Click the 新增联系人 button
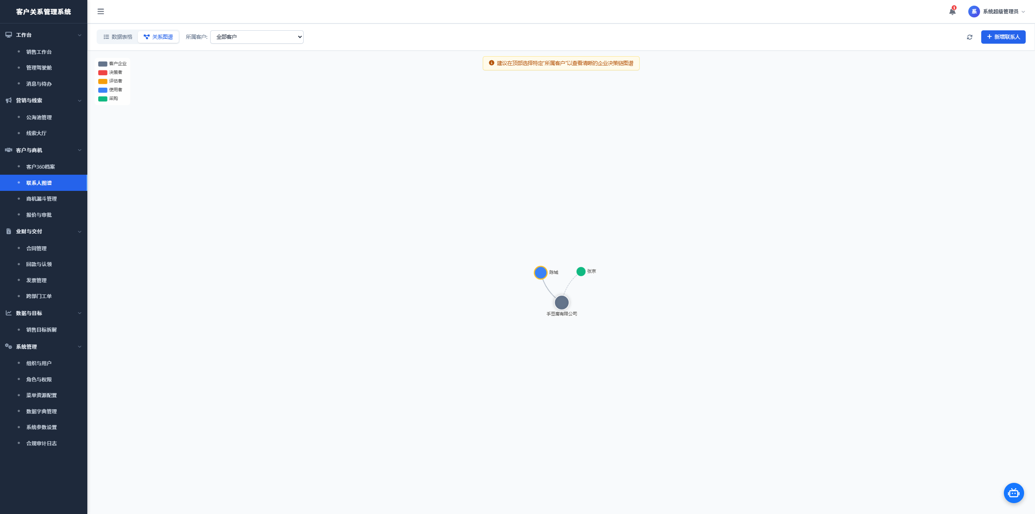The height and width of the screenshot is (514, 1035). click(x=1003, y=37)
